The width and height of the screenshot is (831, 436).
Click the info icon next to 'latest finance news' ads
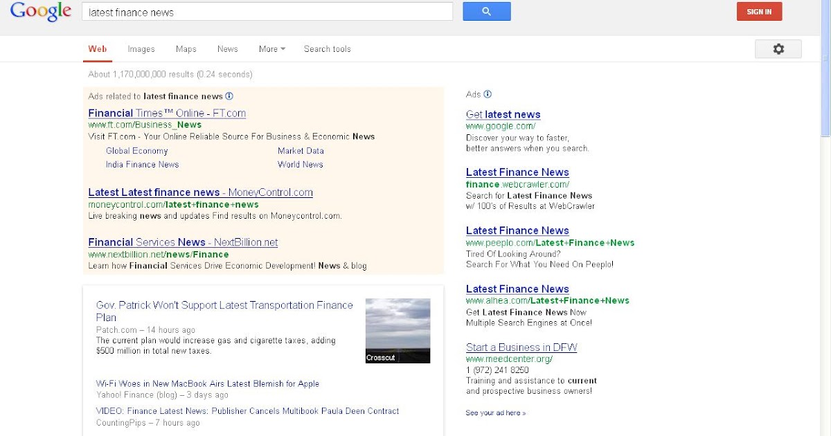point(229,96)
